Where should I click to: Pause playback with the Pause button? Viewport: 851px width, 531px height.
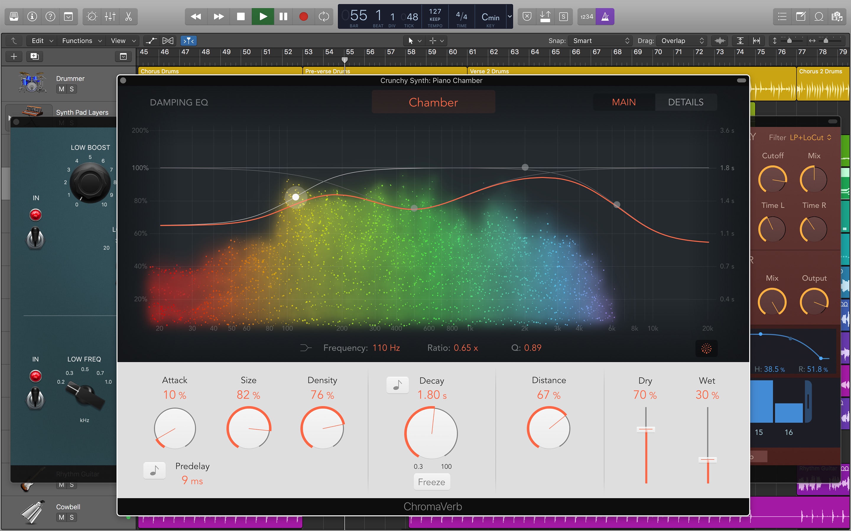(x=283, y=17)
